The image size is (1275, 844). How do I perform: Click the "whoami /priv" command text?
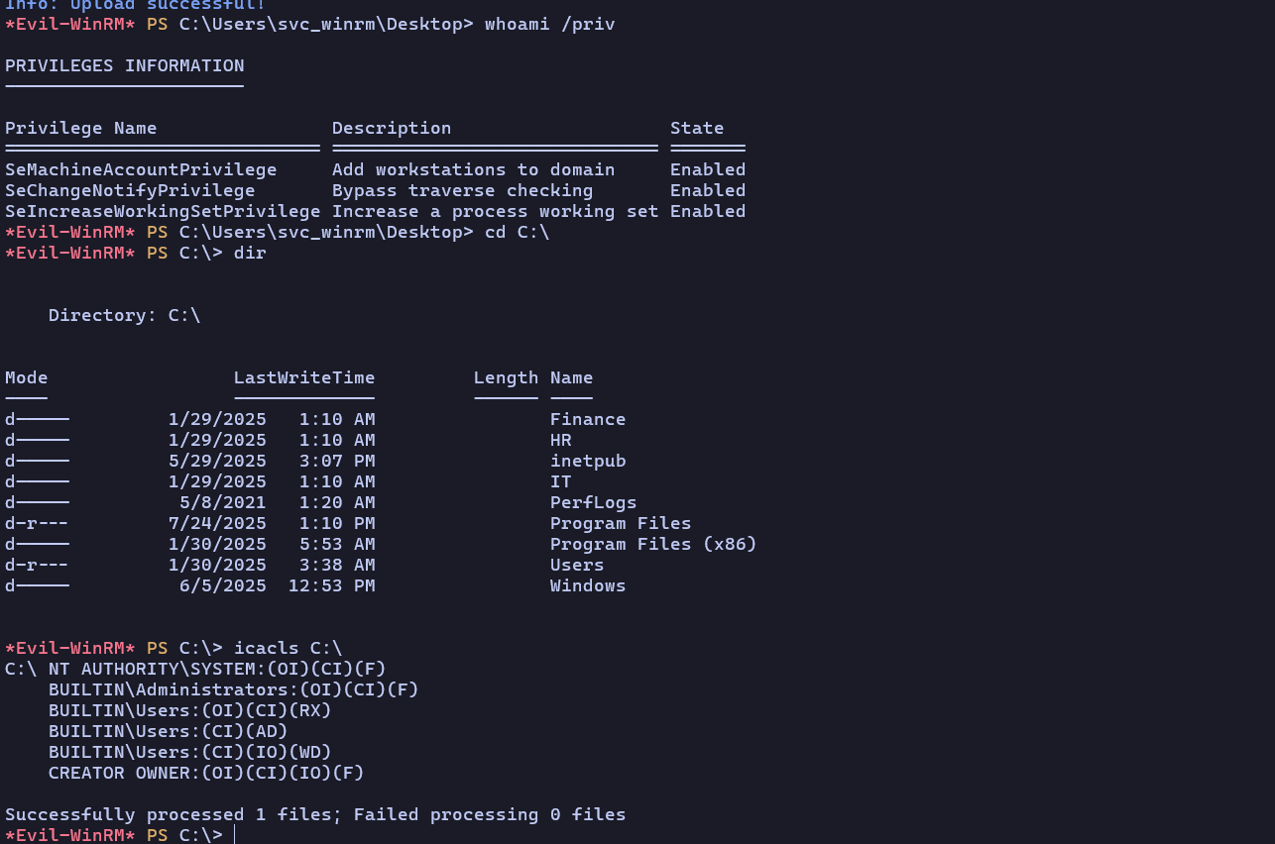click(549, 24)
